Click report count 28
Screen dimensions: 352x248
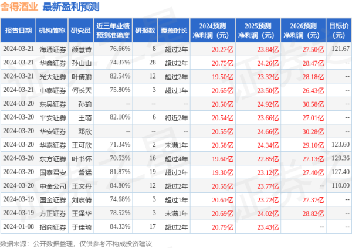point(153,62)
